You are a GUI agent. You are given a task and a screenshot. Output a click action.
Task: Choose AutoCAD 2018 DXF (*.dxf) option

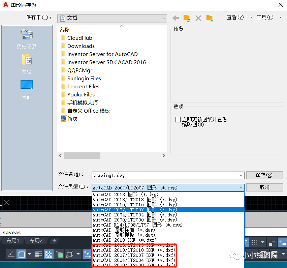pos(168,240)
